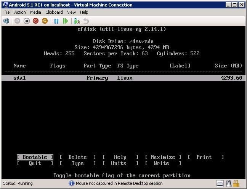
Task: Click the padlock security icon
Action: click(x=236, y=184)
